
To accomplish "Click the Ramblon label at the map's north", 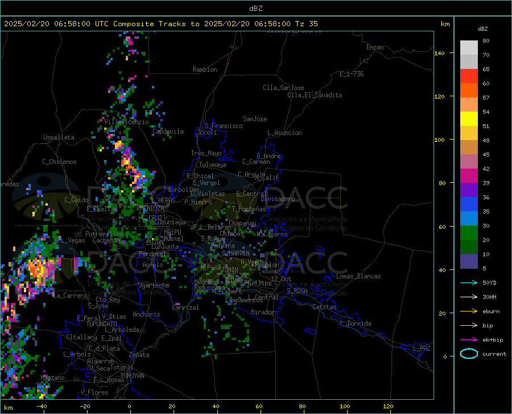I will tap(205, 69).
